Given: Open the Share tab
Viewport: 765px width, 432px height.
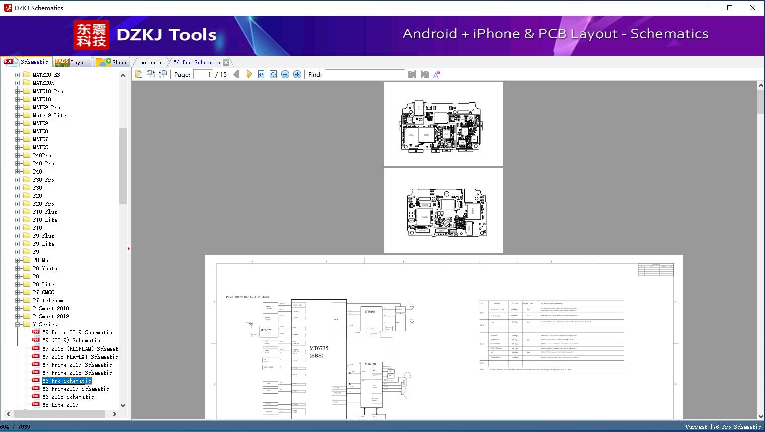Looking at the screenshot, I should (x=113, y=62).
